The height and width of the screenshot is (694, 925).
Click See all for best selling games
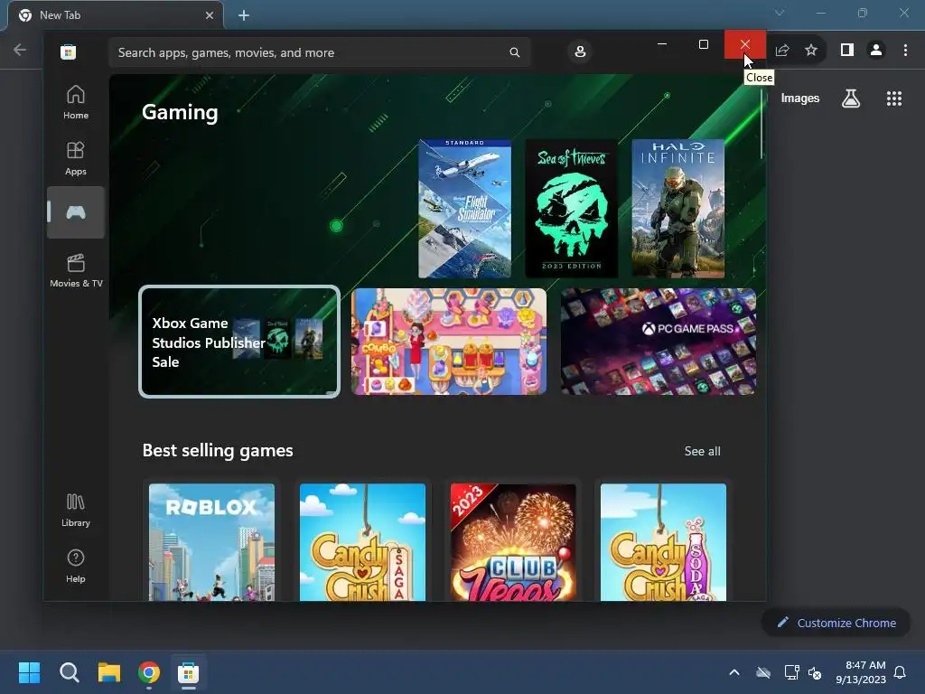pos(702,451)
